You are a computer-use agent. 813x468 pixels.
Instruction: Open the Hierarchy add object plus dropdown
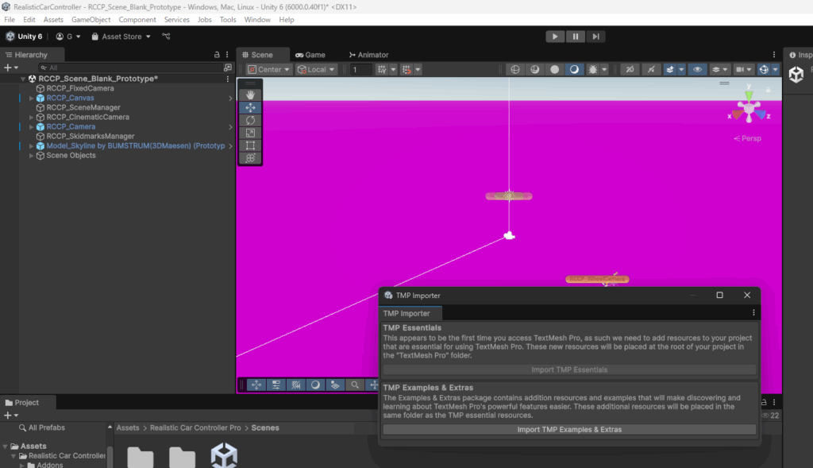[x=11, y=68]
